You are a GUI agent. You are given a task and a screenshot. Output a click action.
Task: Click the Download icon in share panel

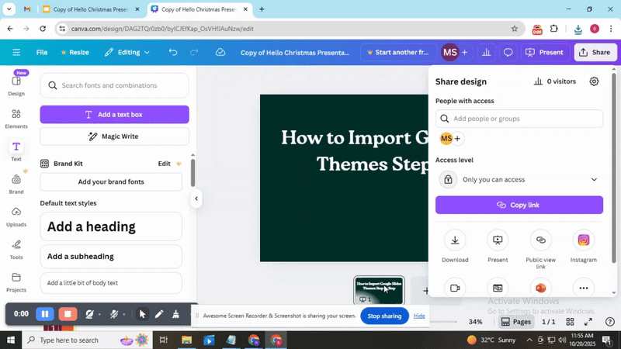455,240
